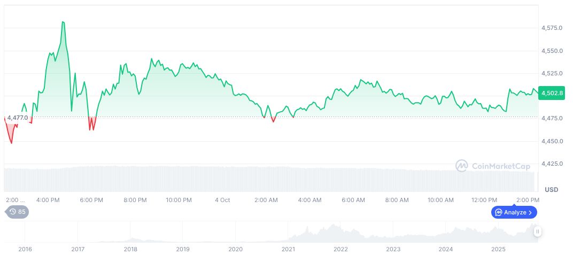The image size is (573, 255).
Task: Open the Analyze button
Action: (x=514, y=212)
